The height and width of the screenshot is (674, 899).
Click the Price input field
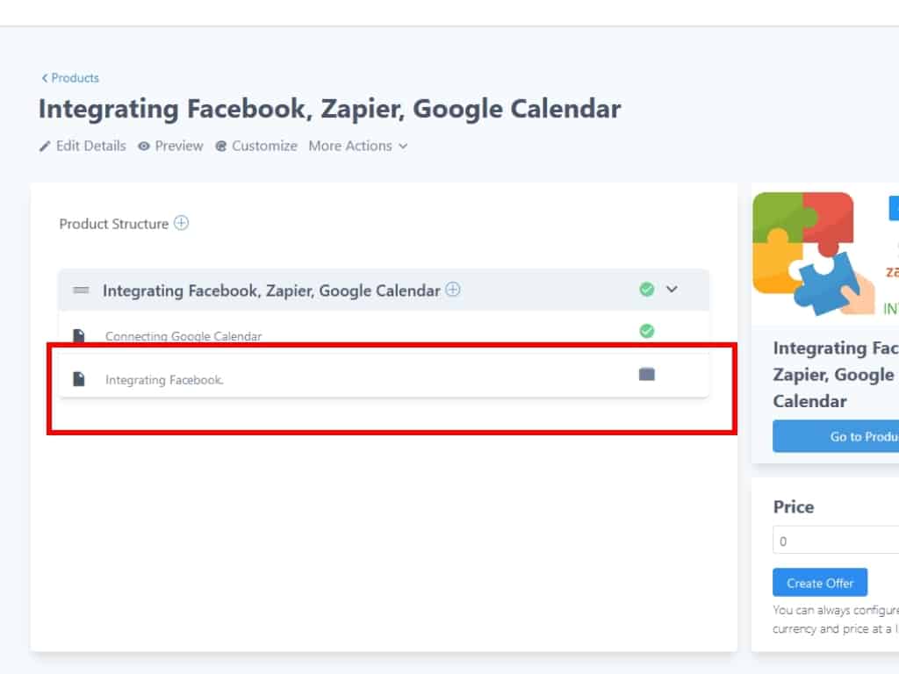click(834, 541)
